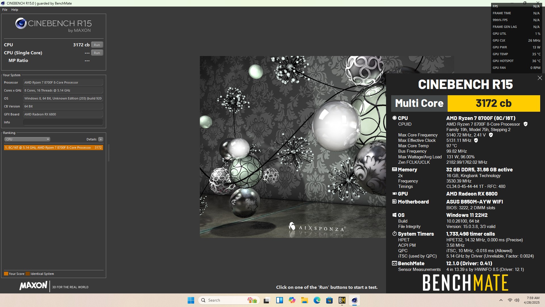Click the CB Version 64 Bit field

click(63, 106)
